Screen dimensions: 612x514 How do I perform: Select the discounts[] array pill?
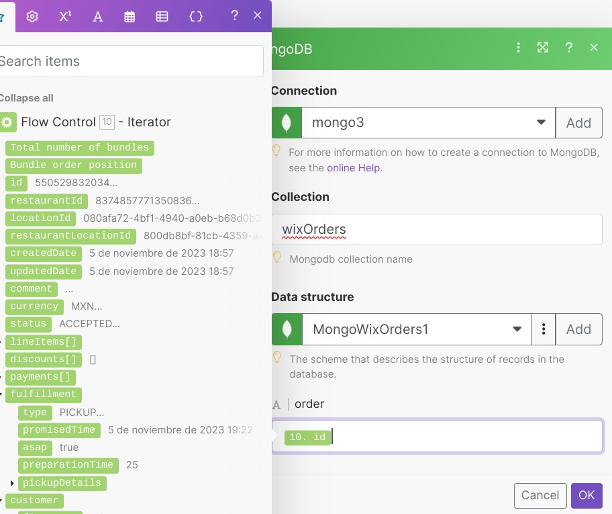coord(44,359)
